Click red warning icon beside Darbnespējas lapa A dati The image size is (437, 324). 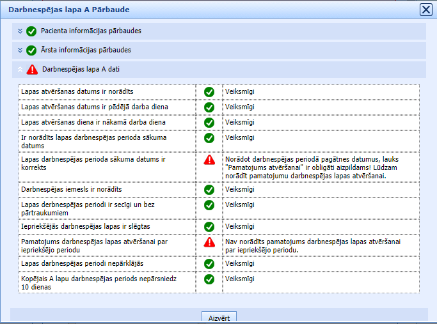click(x=32, y=69)
